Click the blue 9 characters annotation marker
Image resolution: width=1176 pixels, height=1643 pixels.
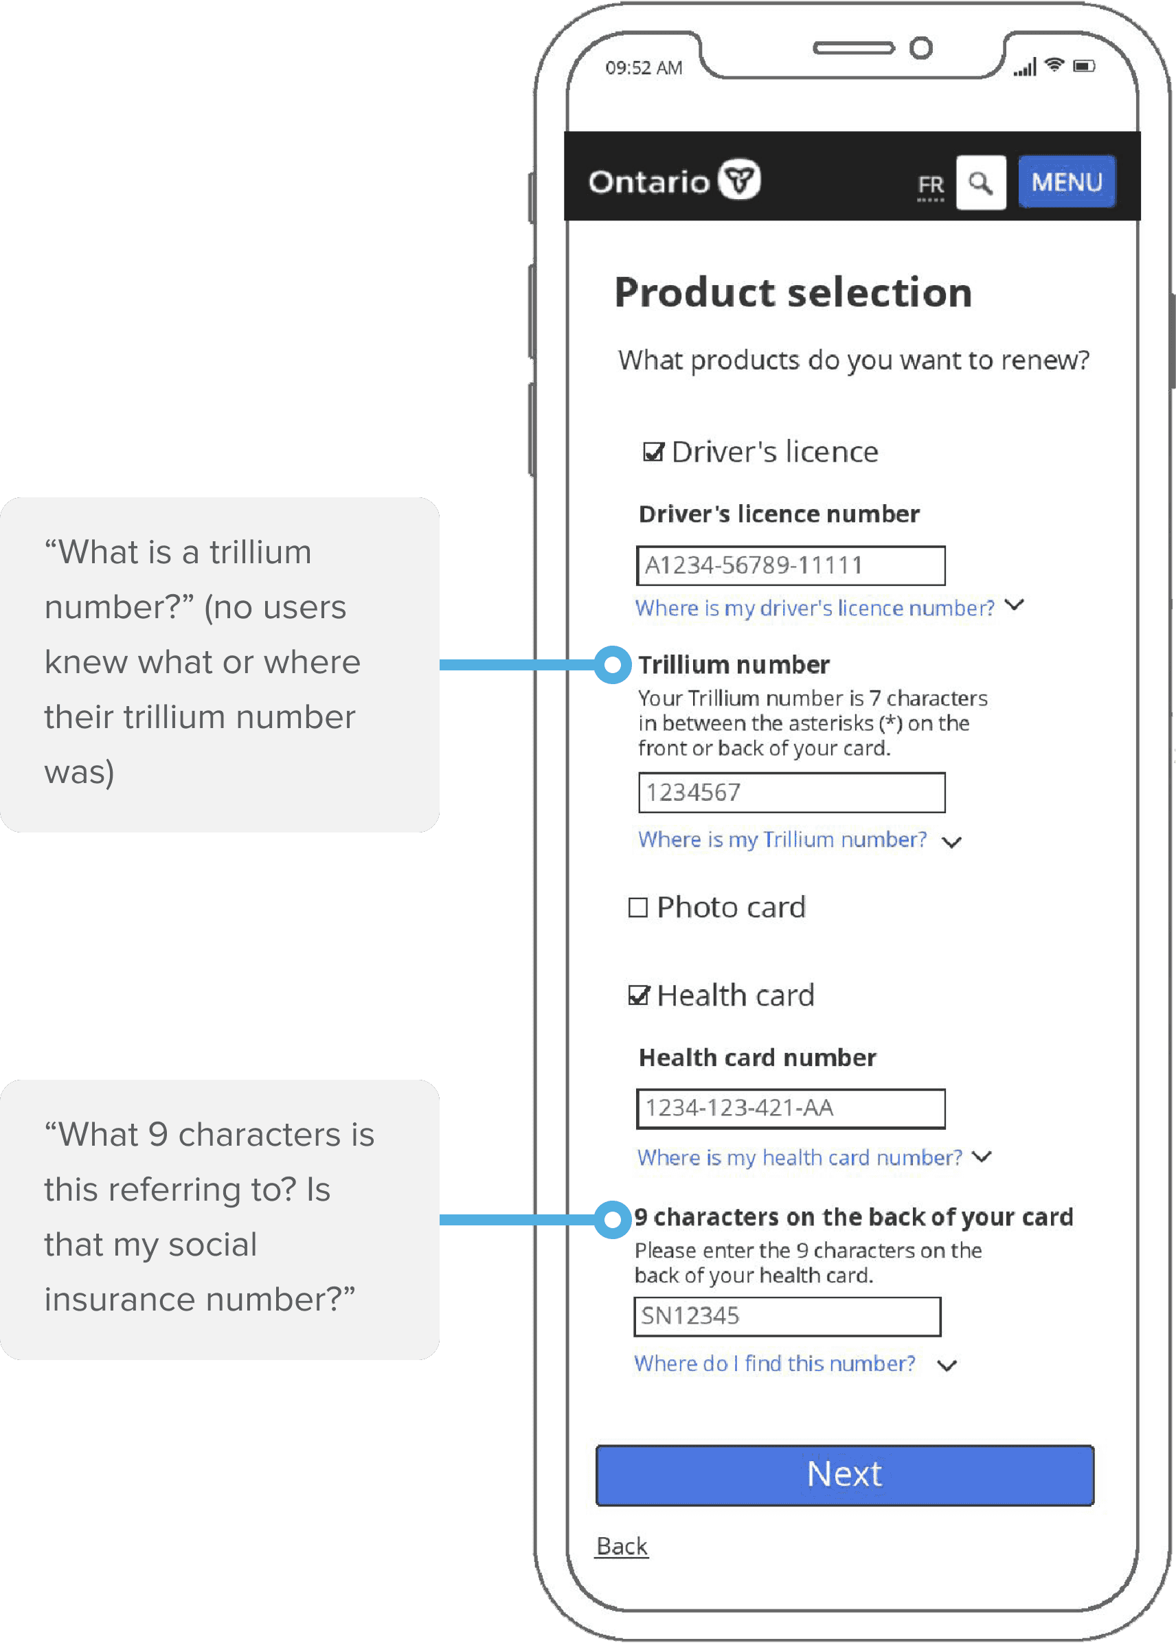[x=613, y=1220]
